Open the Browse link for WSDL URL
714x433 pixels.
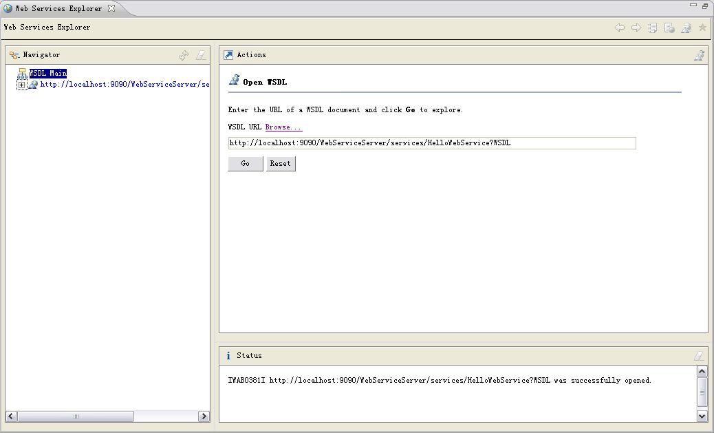283,127
